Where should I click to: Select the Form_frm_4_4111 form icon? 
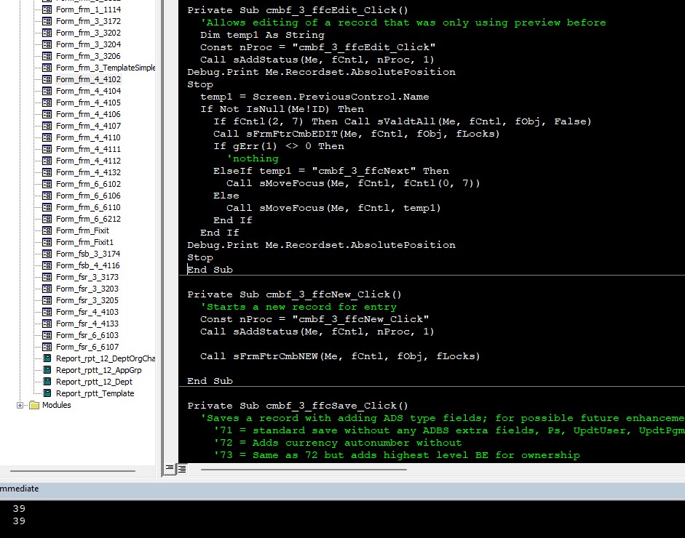pyautogui.click(x=47, y=149)
